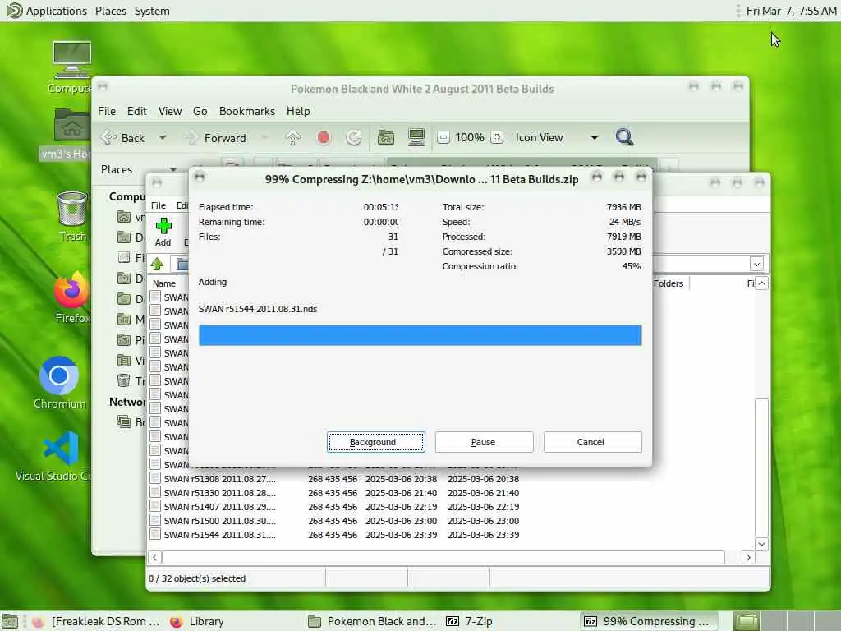
Task: Expand the Places sidebar dropdown
Action: 172,169
